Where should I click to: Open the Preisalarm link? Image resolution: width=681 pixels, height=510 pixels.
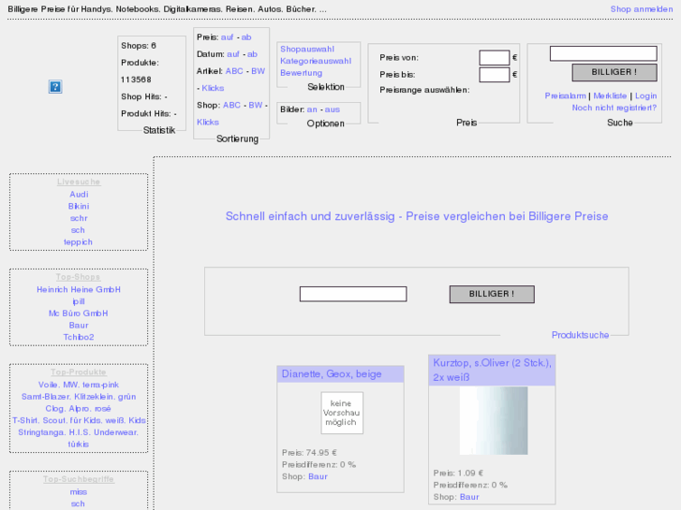(565, 96)
